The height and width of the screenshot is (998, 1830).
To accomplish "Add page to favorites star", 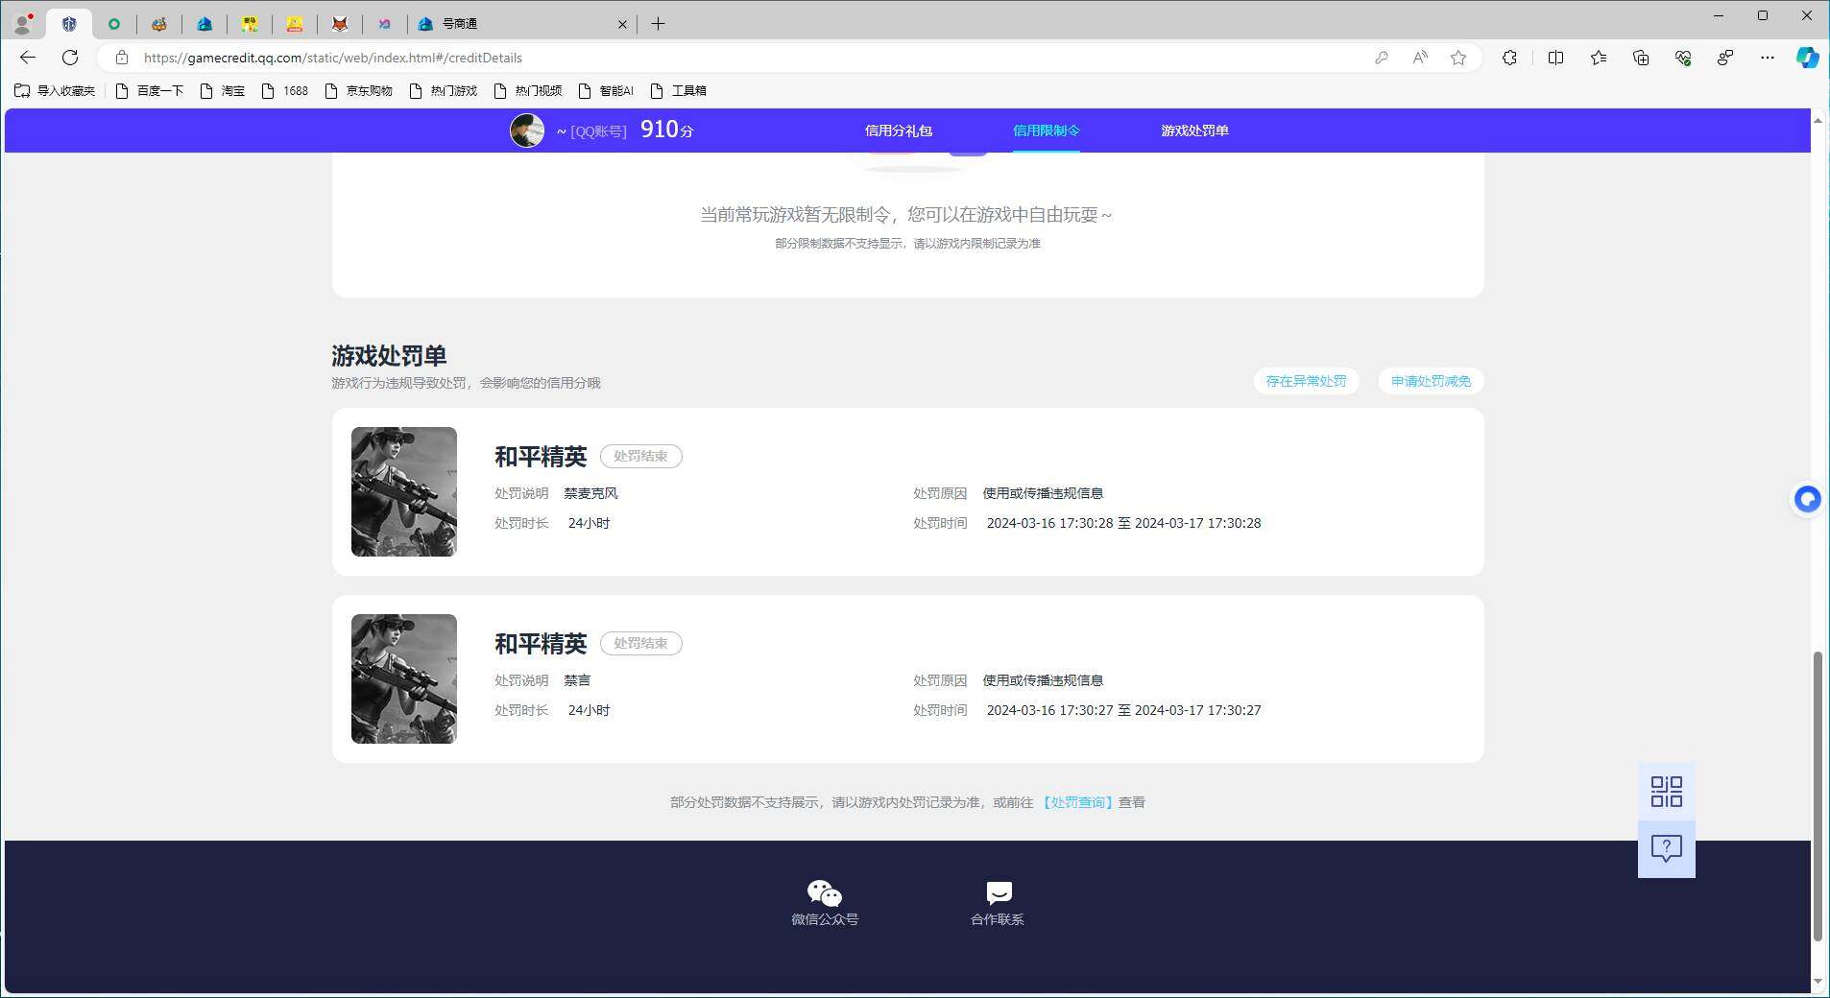I will 1458,58.
